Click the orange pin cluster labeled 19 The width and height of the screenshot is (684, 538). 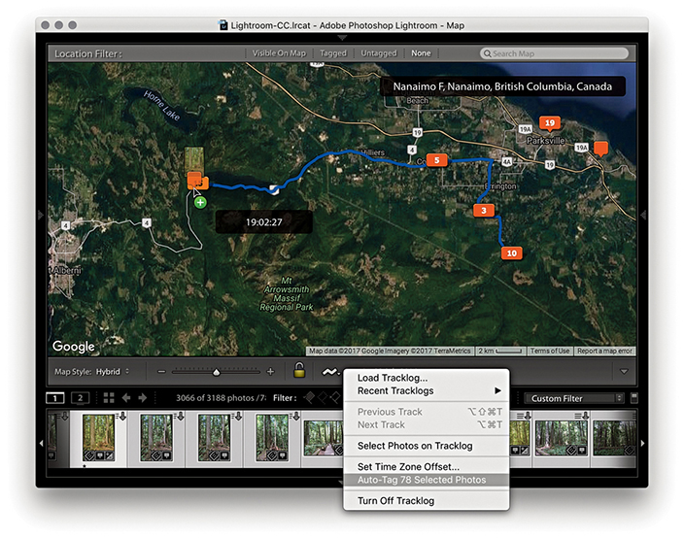tap(551, 122)
